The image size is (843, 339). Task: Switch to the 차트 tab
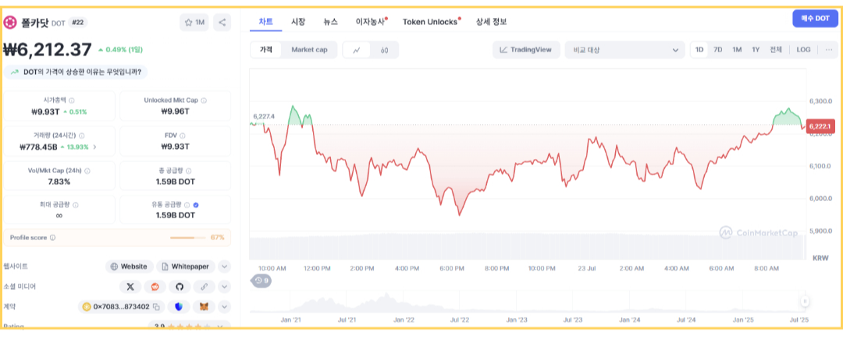pyautogui.click(x=266, y=22)
